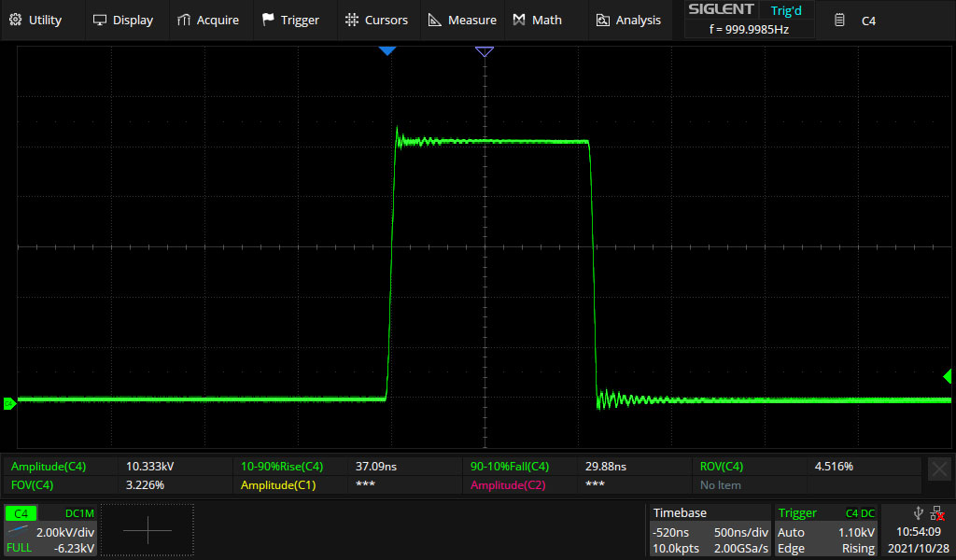
Task: Open the Math menu
Action: click(537, 21)
